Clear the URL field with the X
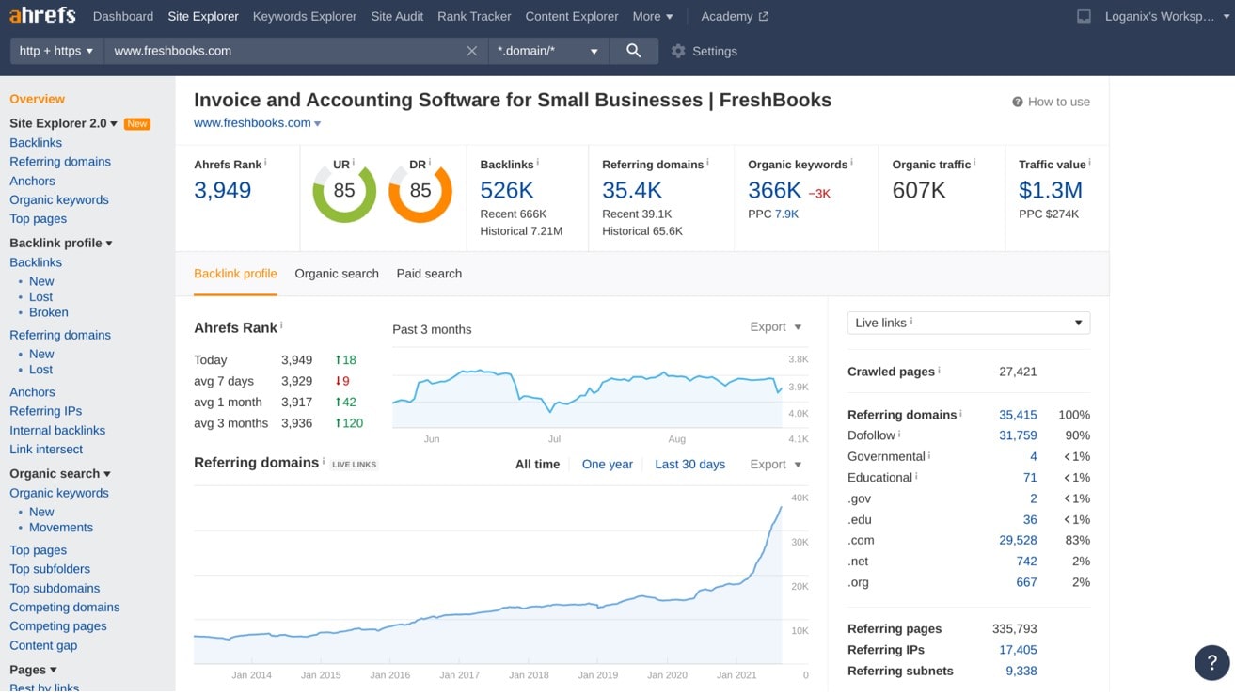This screenshot has width=1235, height=696. [472, 51]
